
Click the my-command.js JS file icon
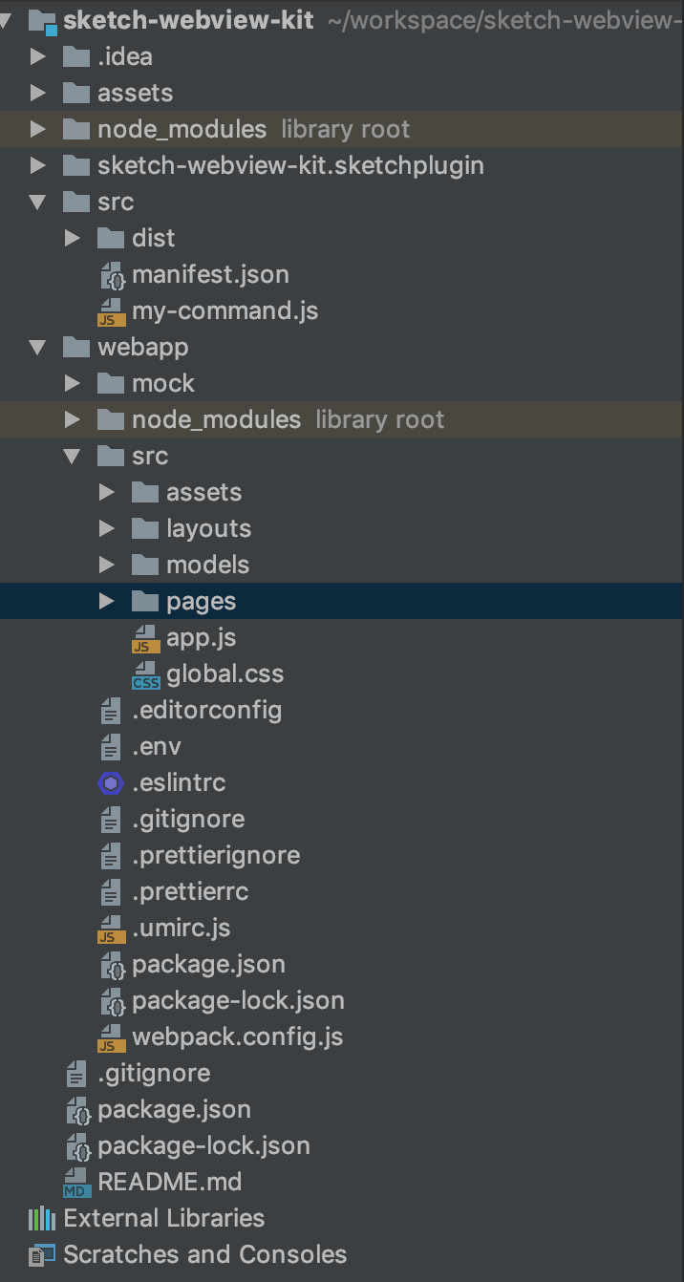point(112,311)
